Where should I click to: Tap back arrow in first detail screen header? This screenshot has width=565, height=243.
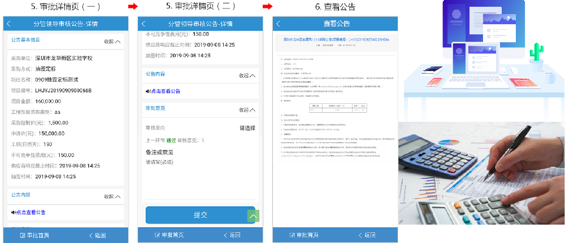[x=9, y=24]
